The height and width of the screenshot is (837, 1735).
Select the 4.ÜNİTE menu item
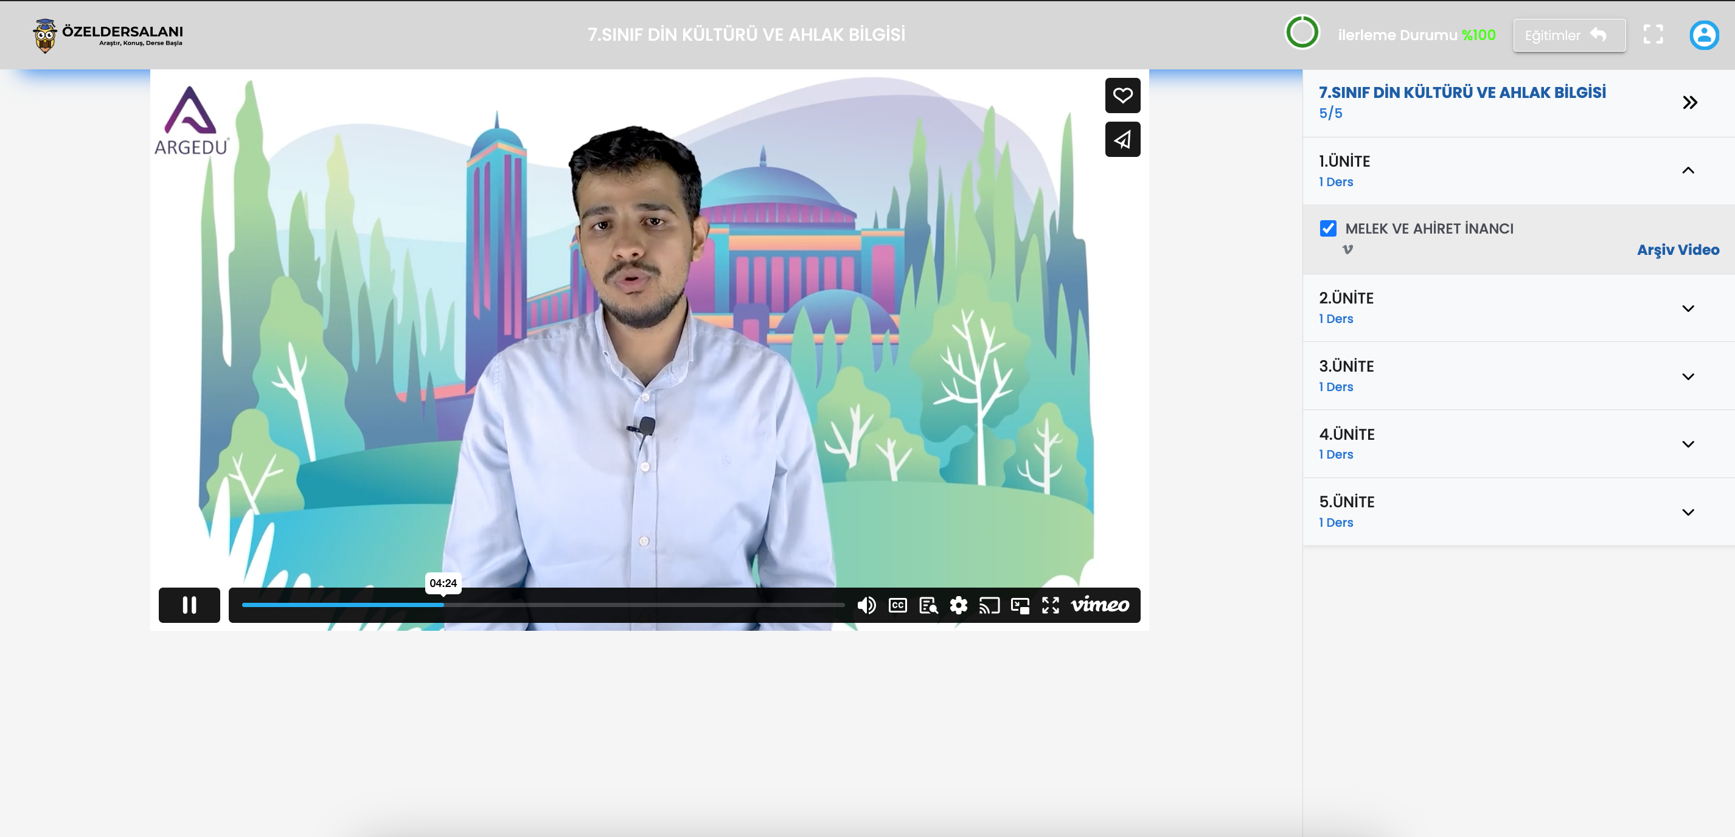tap(1347, 434)
